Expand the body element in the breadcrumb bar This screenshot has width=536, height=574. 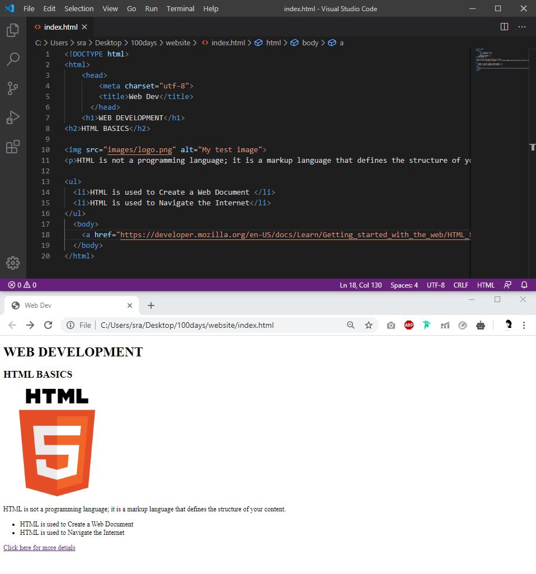[x=309, y=43]
